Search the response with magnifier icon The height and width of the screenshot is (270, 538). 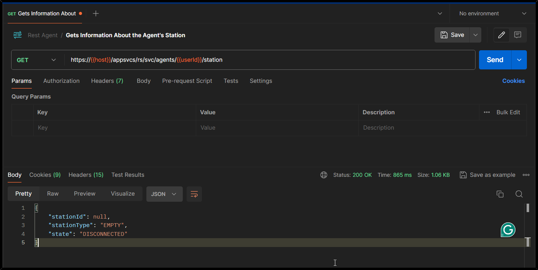[519, 194]
